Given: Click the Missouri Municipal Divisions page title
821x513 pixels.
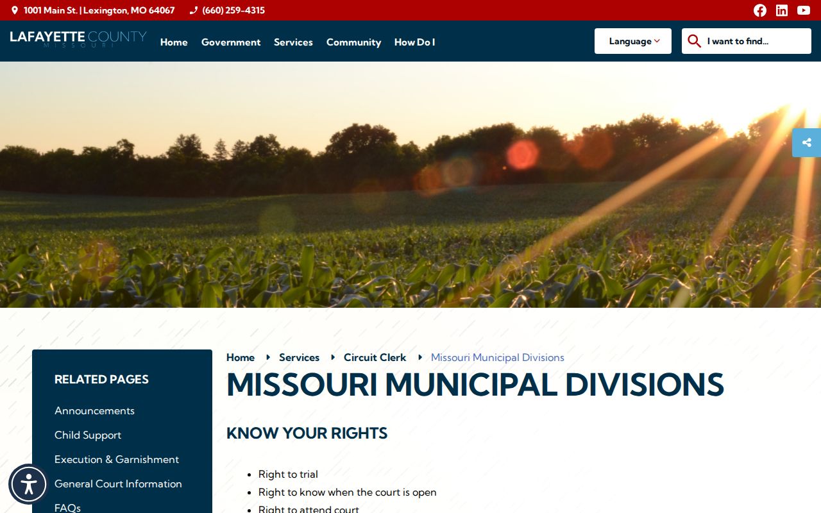Looking at the screenshot, I should point(475,384).
